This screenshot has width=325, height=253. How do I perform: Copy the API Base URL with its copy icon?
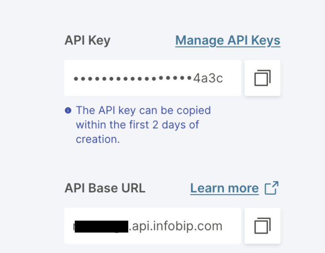(x=262, y=226)
